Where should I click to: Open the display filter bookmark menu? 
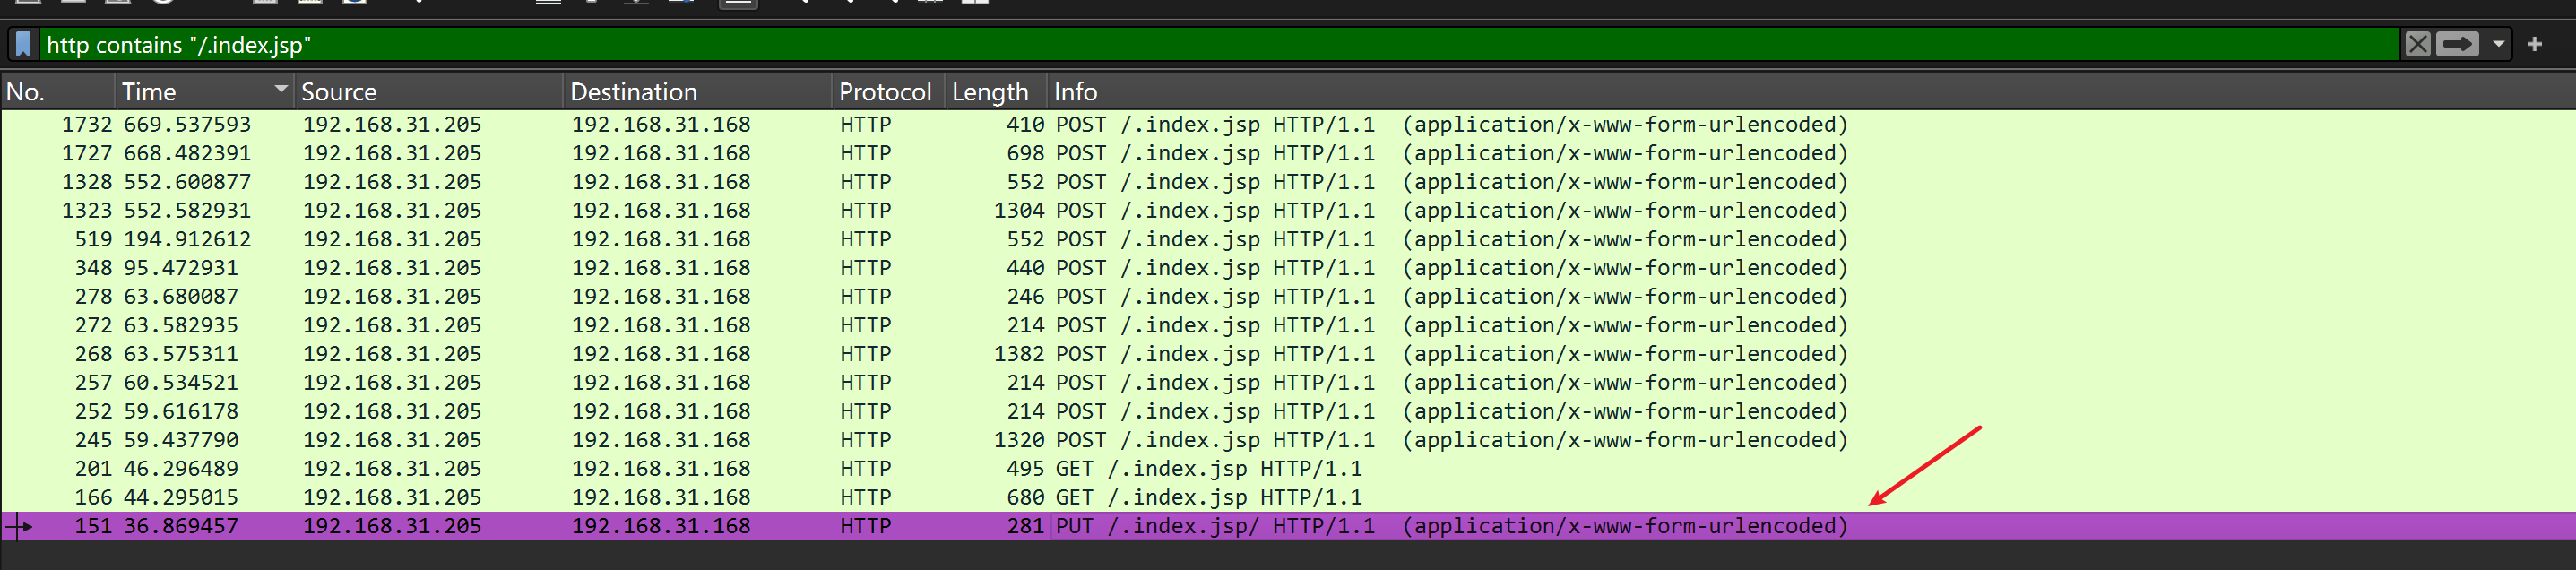pos(24,45)
